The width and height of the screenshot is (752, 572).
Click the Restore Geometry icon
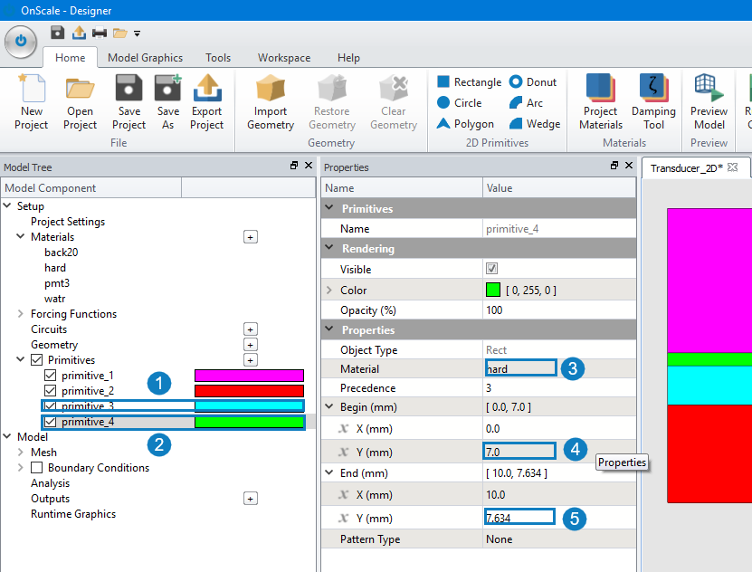(332, 88)
